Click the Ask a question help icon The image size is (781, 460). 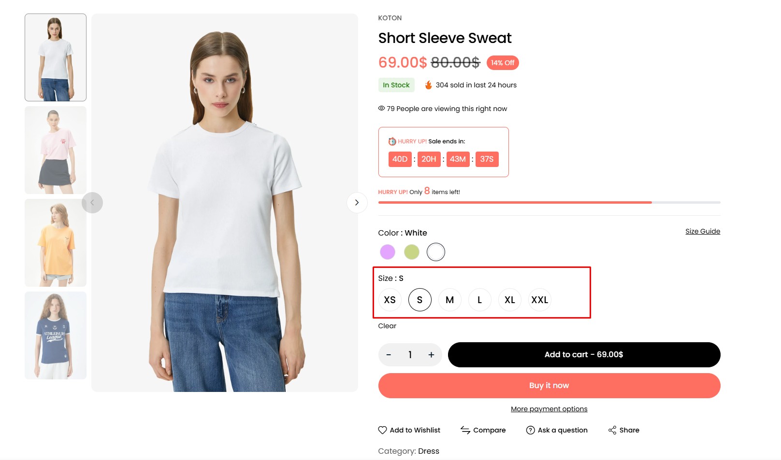(x=530, y=430)
